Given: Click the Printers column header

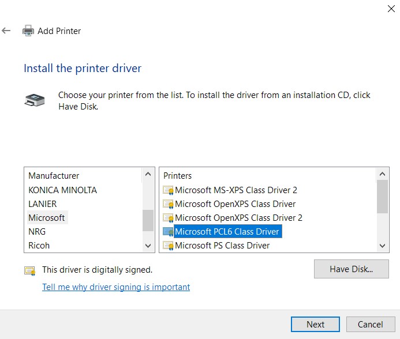Looking at the screenshot, I should click(x=178, y=176).
